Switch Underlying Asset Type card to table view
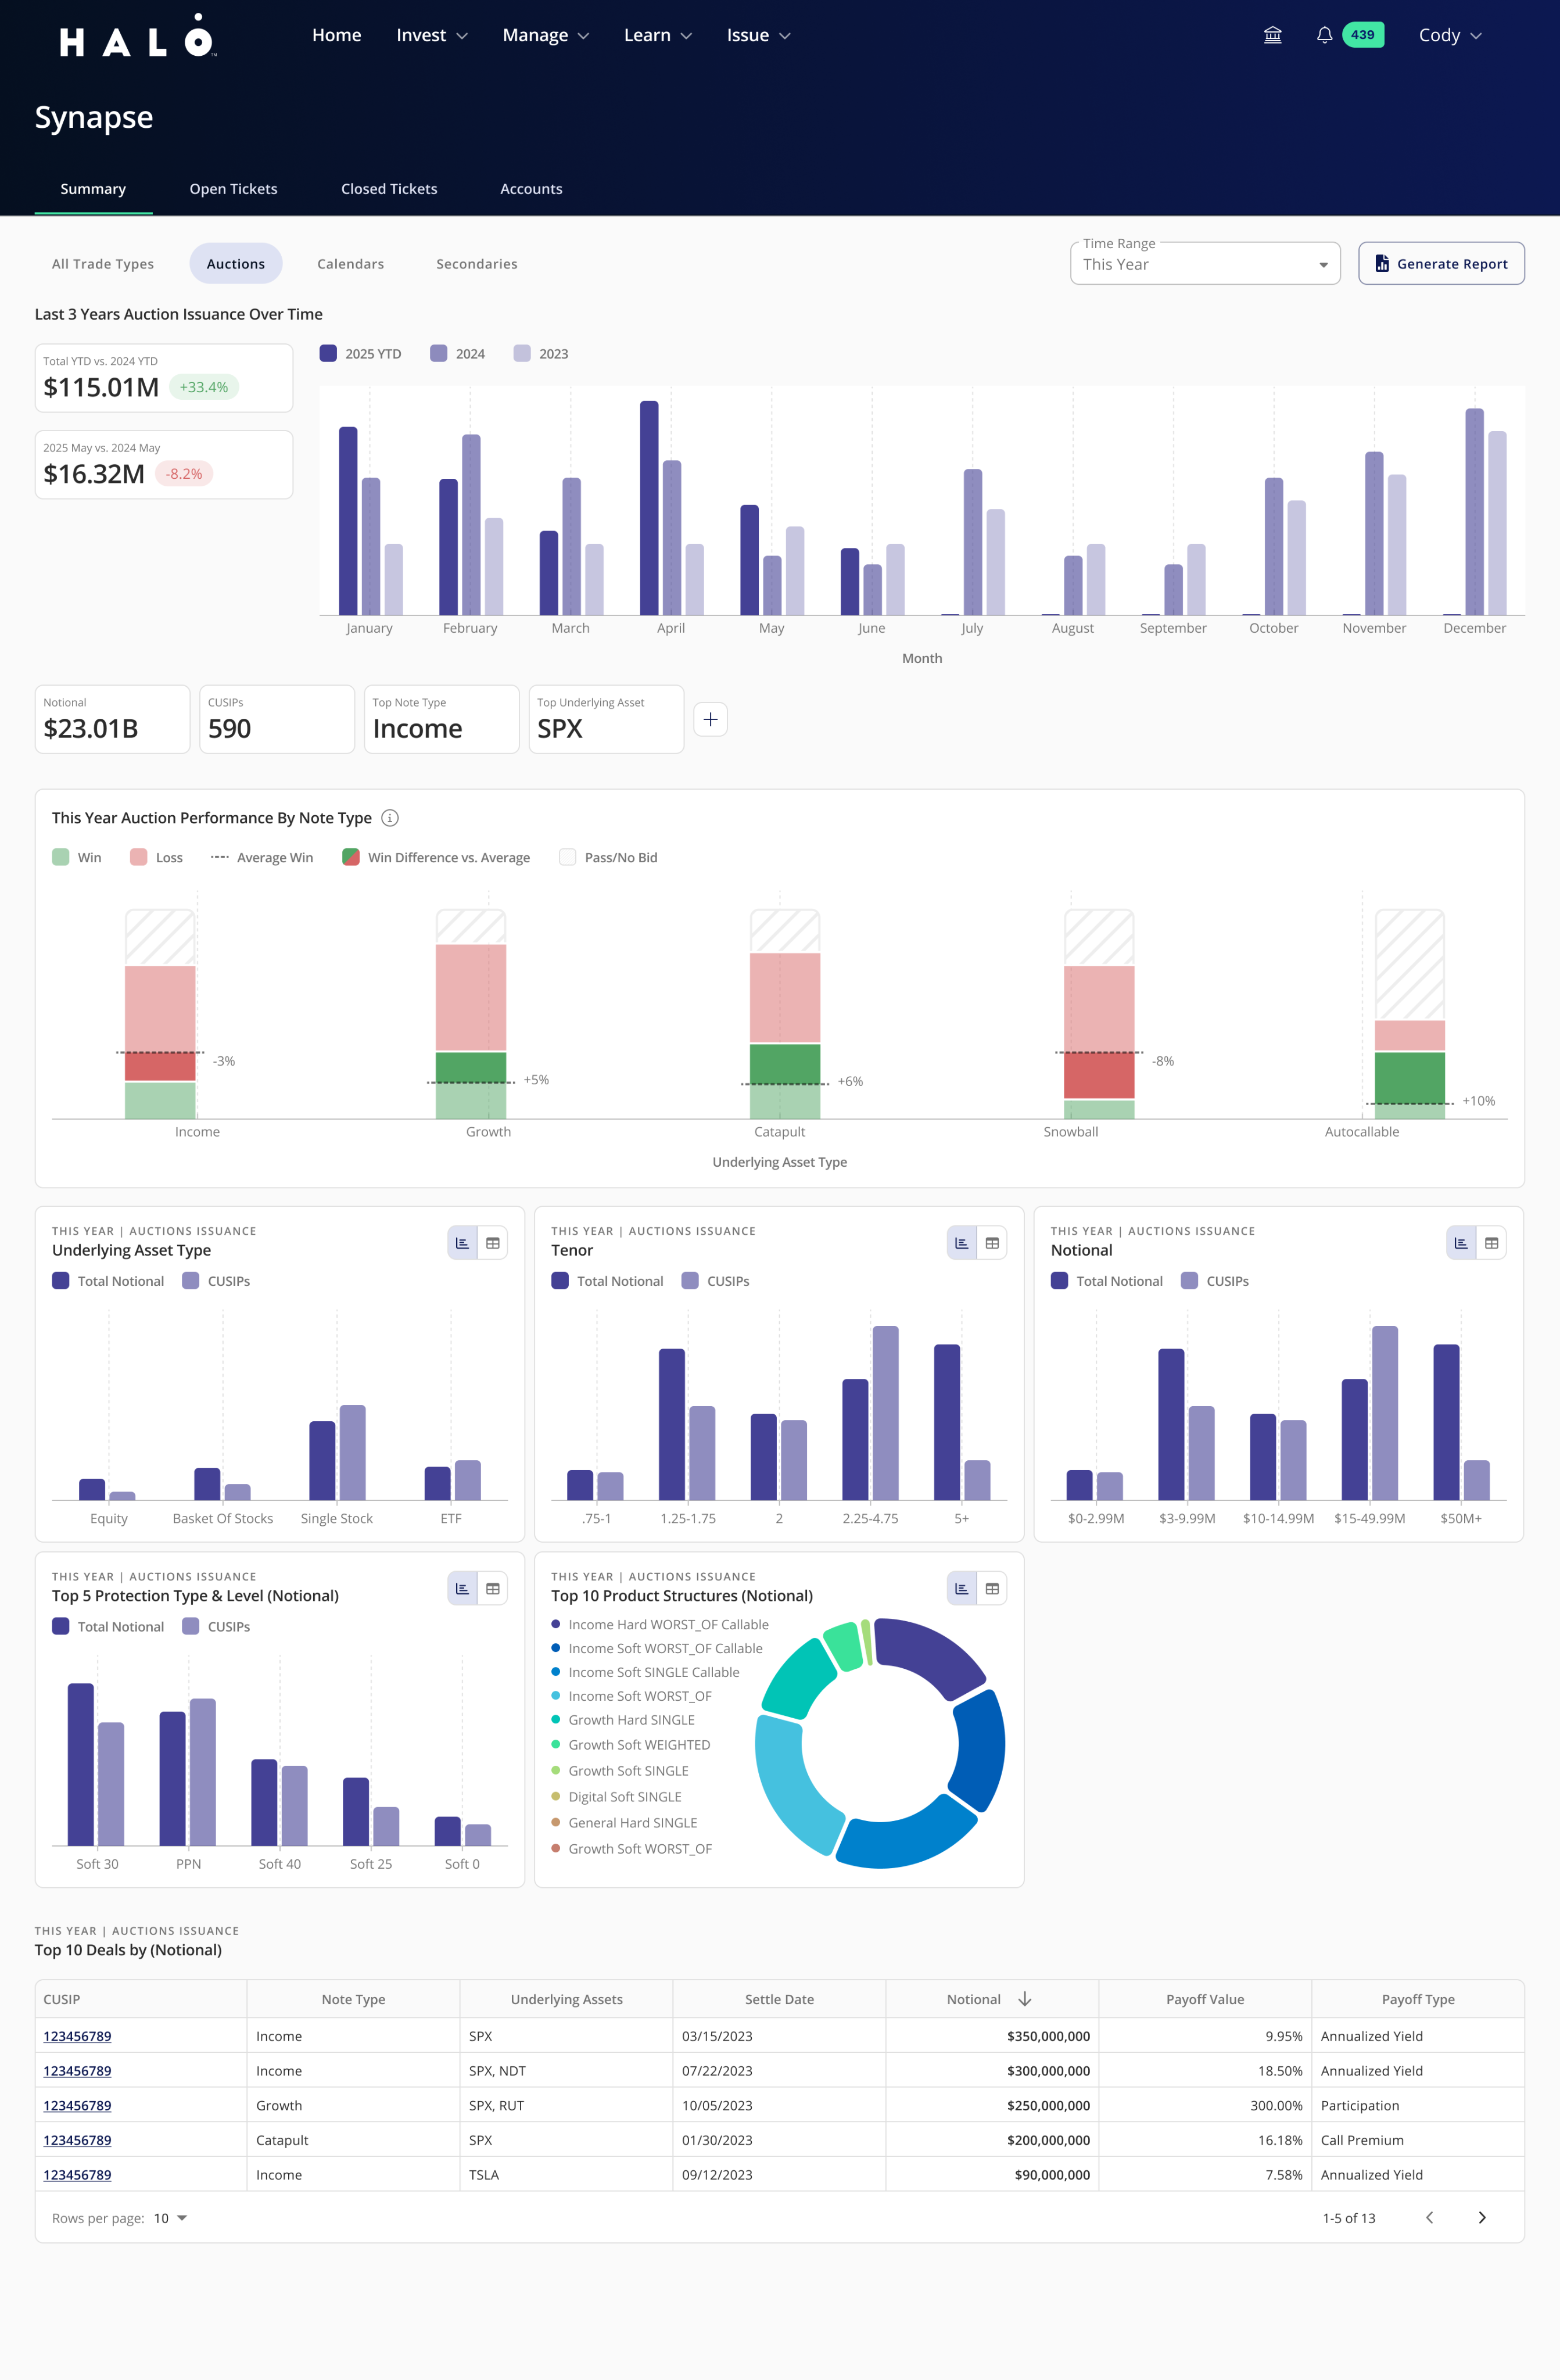Viewport: 1560px width, 2380px height. click(x=493, y=1243)
